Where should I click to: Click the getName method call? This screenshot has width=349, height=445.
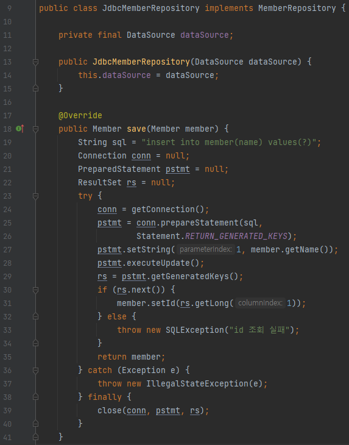coord(301,249)
